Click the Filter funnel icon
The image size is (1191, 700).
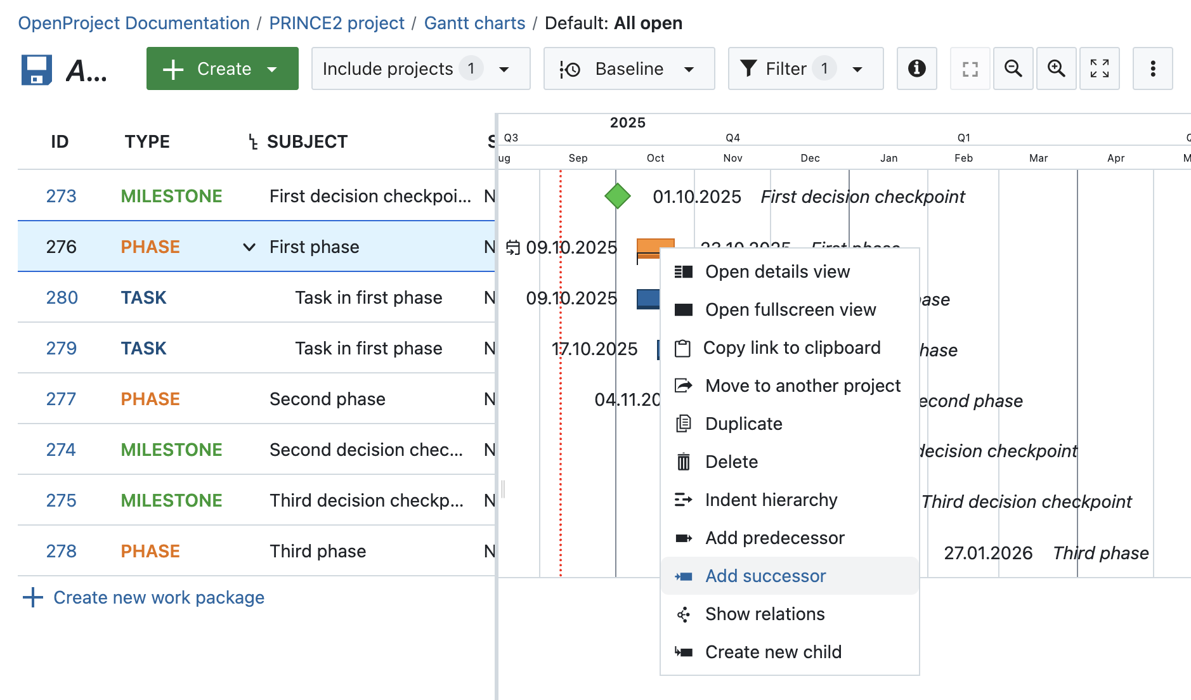(750, 68)
